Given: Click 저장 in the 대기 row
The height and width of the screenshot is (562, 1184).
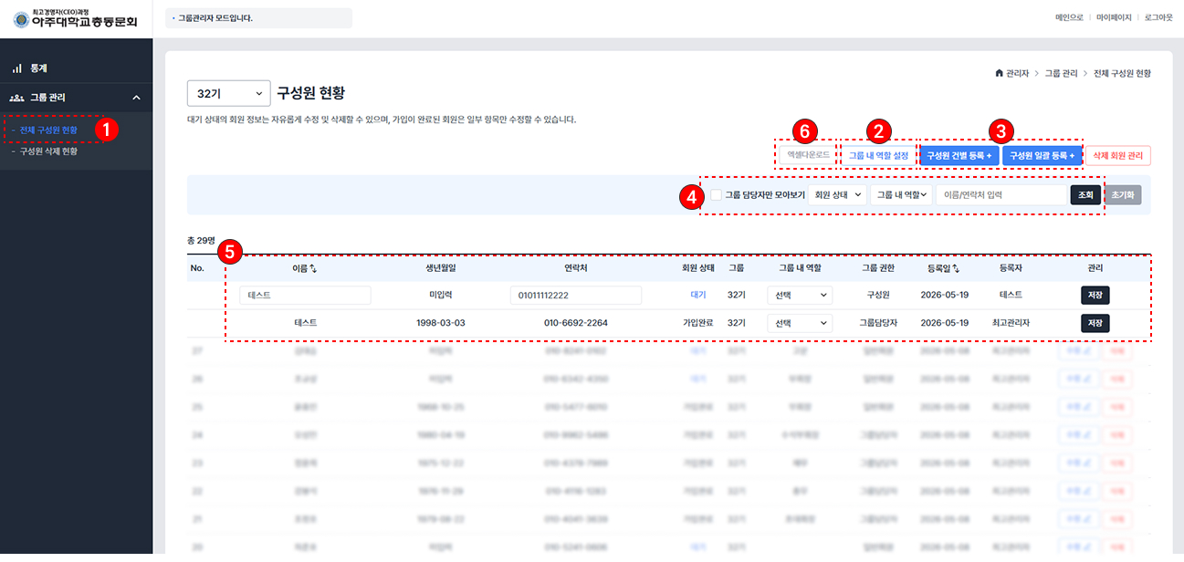Looking at the screenshot, I should pos(1095,296).
